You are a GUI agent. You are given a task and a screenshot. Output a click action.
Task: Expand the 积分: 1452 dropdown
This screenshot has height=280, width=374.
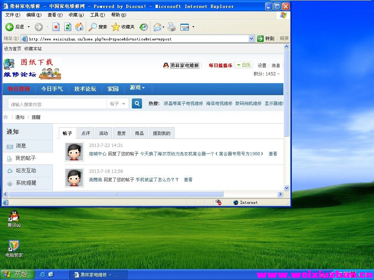(267, 74)
